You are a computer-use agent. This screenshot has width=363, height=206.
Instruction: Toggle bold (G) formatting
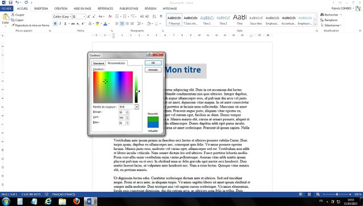pos(55,23)
